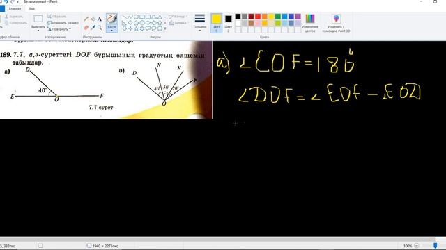The image size is (446, 250).
Task: Pick the green palette swatch
Action: (278, 17)
